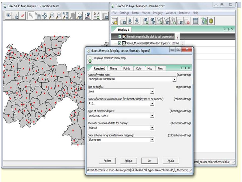242x182 pixels.
Task: Click Start new map display icon in Layer Manager
Action: 114,21
